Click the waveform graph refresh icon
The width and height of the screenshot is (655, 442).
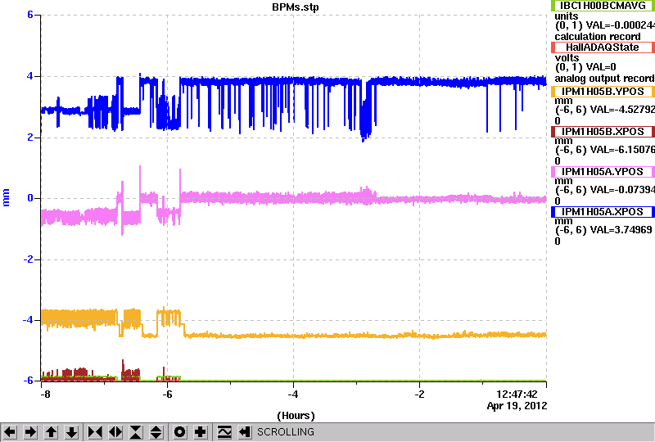click(224, 431)
